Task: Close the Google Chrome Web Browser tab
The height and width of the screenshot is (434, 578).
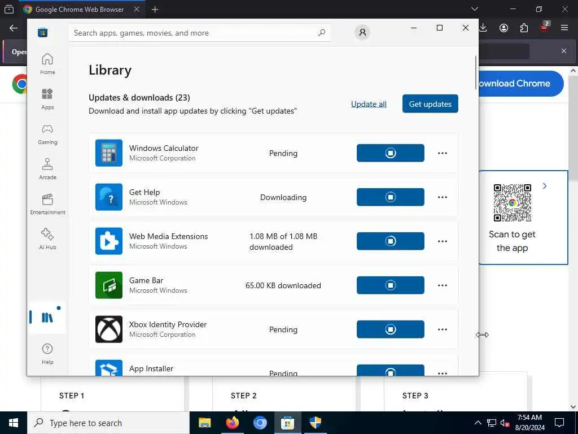Action: pos(137,9)
